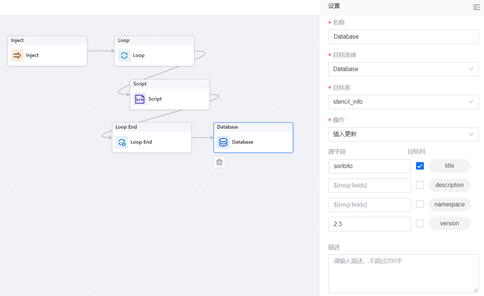484x296 pixels.
Task: Click the Database node cylinder icon
Action: (x=223, y=142)
